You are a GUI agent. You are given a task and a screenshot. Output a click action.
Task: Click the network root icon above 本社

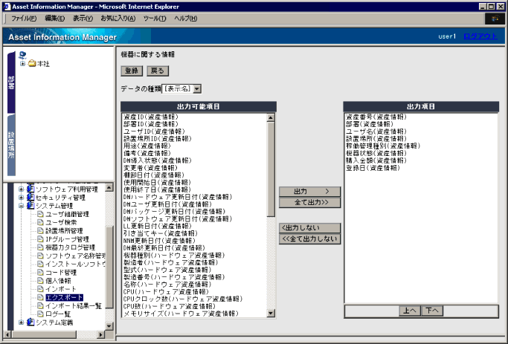[22, 55]
